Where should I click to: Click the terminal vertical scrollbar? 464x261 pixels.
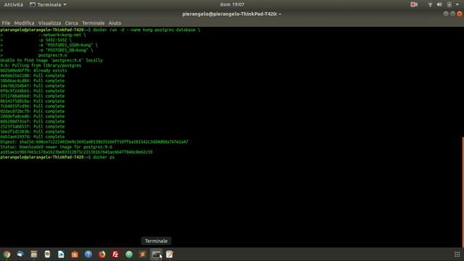pyautogui.click(x=463, y=191)
